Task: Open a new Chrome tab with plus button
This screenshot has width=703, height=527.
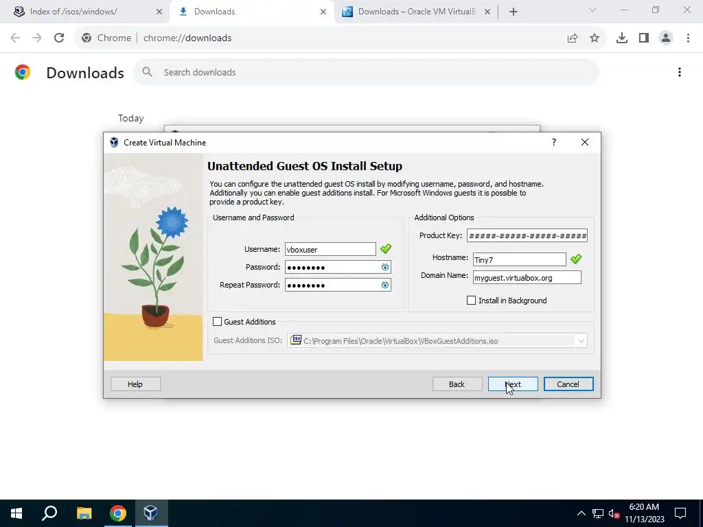Action: [514, 12]
